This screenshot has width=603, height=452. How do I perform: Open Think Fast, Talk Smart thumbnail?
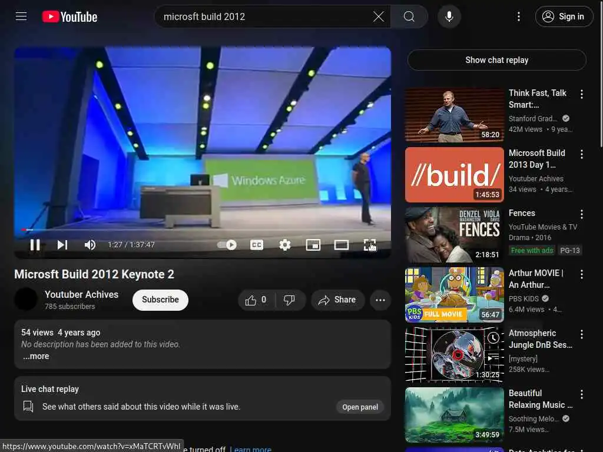point(454,115)
